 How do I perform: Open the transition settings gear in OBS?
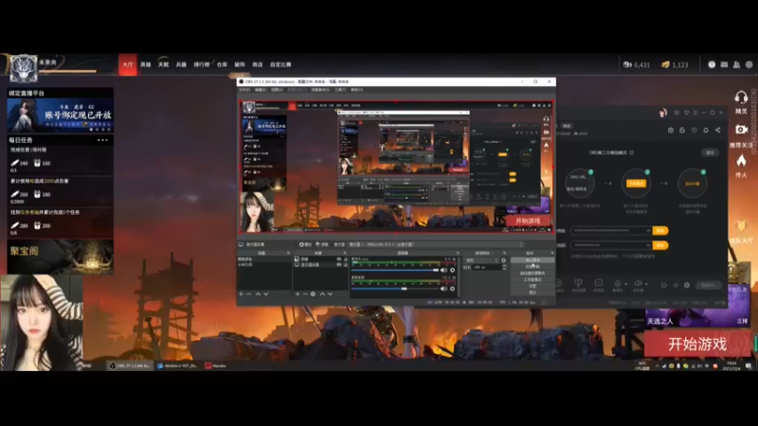click(x=504, y=260)
